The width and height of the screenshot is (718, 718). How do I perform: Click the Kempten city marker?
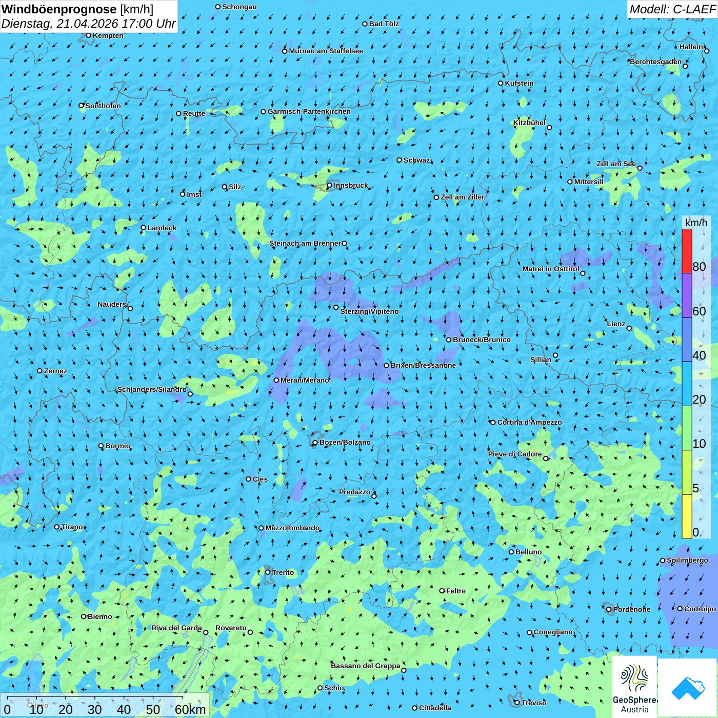click(88, 35)
